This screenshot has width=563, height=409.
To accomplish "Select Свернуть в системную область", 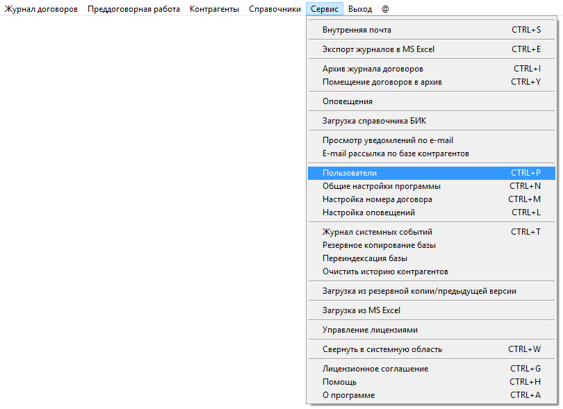I will pyautogui.click(x=382, y=349).
